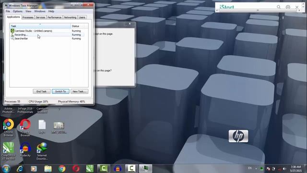Open Windows Media Player taskbar icon

(34, 169)
